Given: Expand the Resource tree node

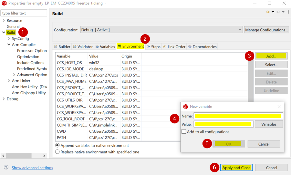Looking at the screenshot, I should tap(4, 20).
